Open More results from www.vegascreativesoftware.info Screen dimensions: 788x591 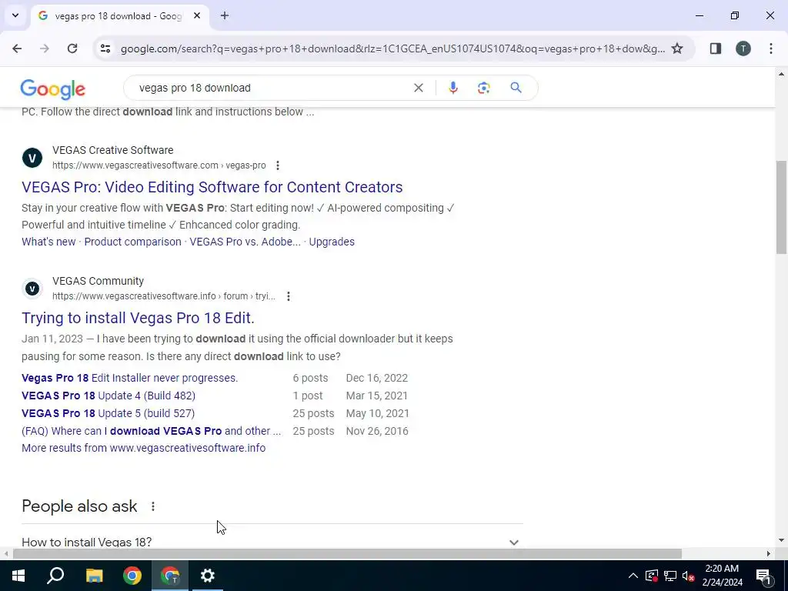(x=144, y=448)
